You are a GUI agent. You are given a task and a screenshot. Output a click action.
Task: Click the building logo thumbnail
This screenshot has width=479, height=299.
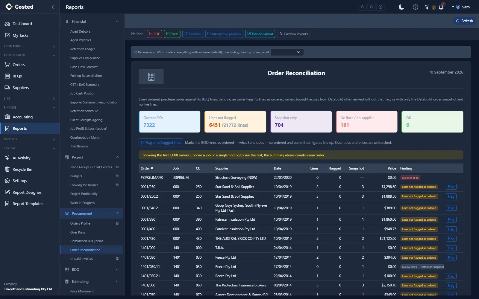pyautogui.click(x=151, y=77)
